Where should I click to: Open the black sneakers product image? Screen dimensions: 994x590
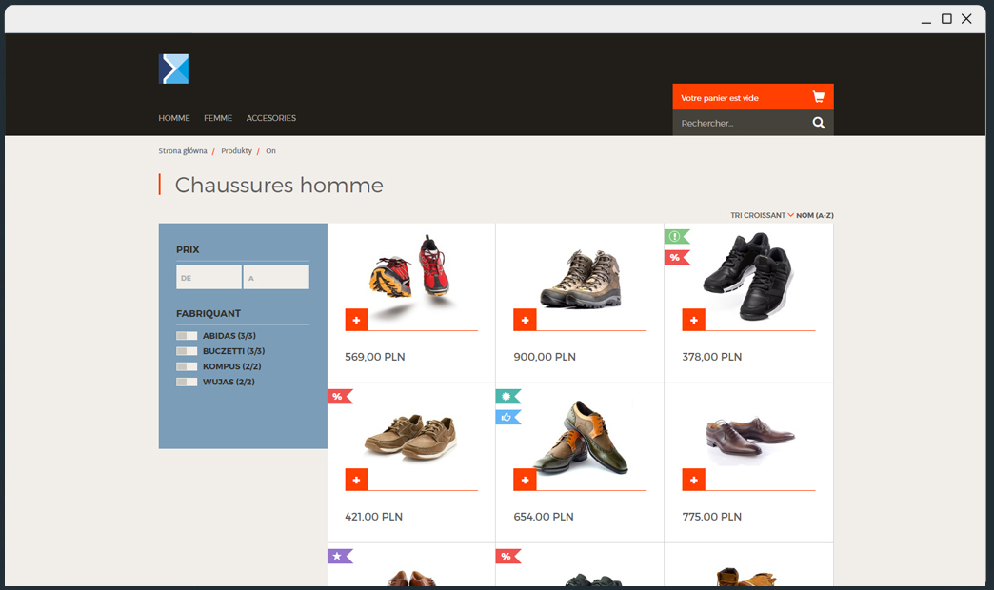click(748, 275)
